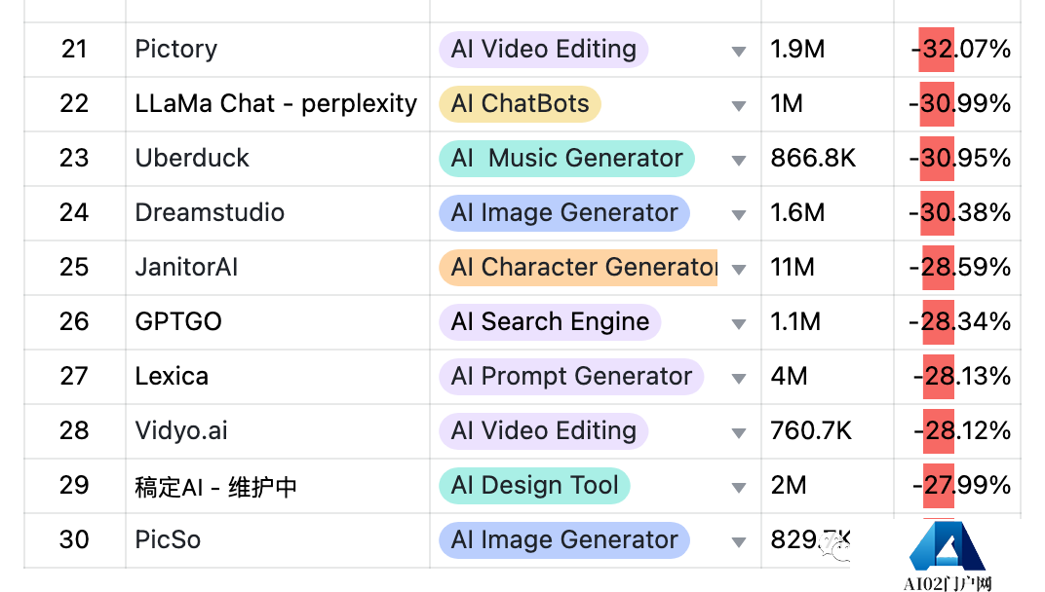
Task: Click the 1.9M traffic cell
Action: point(828,50)
